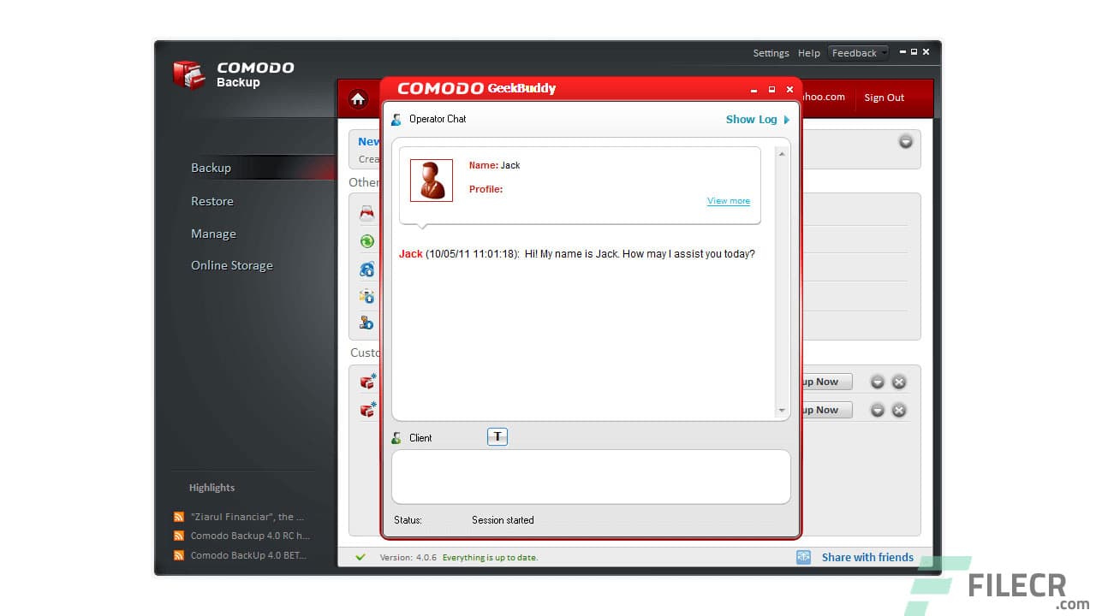Click the T text-format icon in the chat
This screenshot has width=1096, height=616.
(x=497, y=436)
